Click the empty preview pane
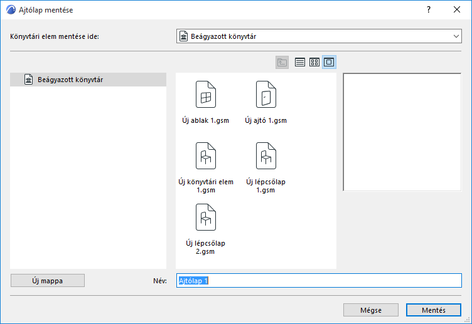The image size is (472, 324). [402, 132]
